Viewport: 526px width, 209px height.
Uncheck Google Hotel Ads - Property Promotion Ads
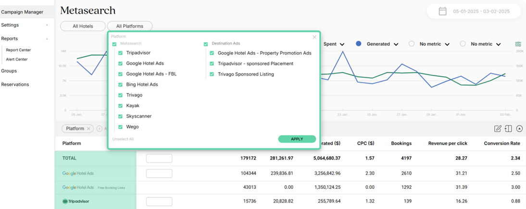212,53
